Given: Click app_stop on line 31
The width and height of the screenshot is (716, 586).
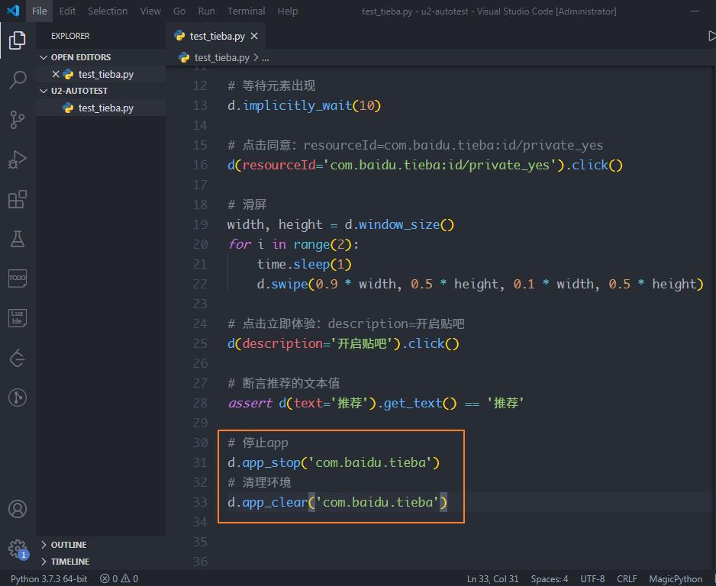Looking at the screenshot, I should point(271,463).
